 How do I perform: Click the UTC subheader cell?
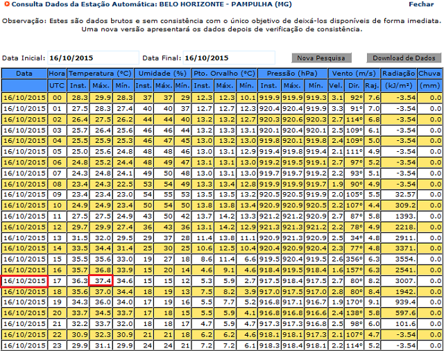pyautogui.click(x=57, y=85)
